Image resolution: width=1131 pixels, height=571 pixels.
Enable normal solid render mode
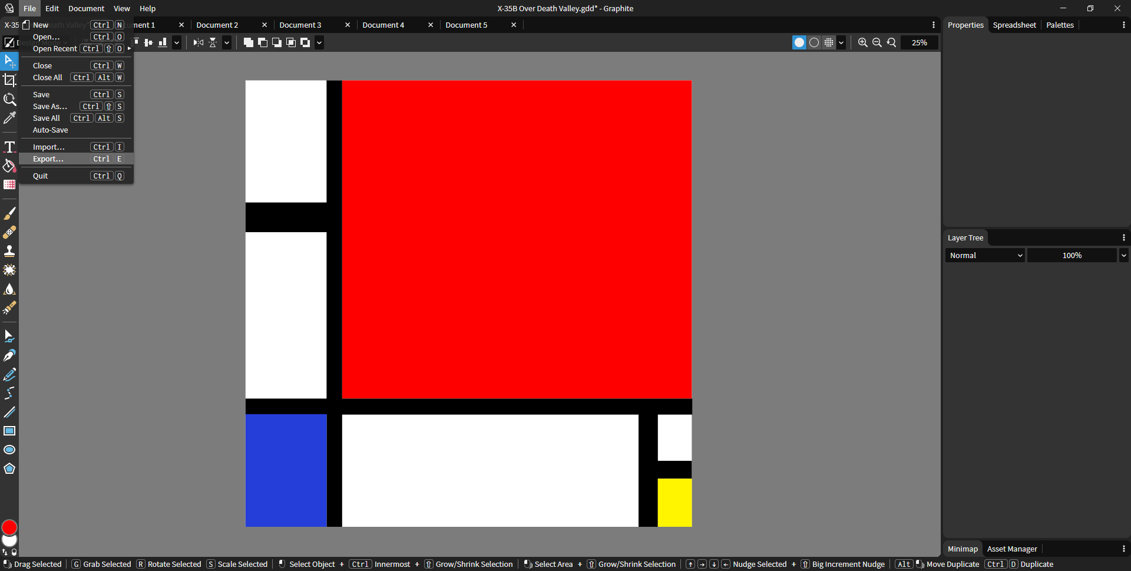pos(799,42)
